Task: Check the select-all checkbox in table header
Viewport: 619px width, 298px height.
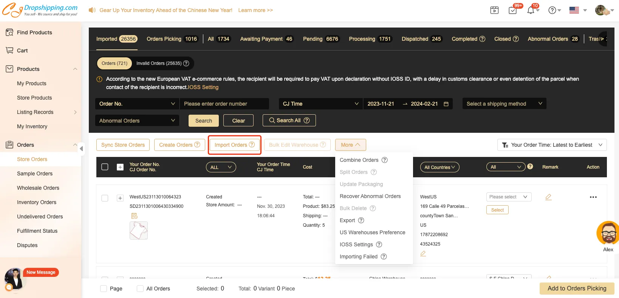Action: point(105,167)
